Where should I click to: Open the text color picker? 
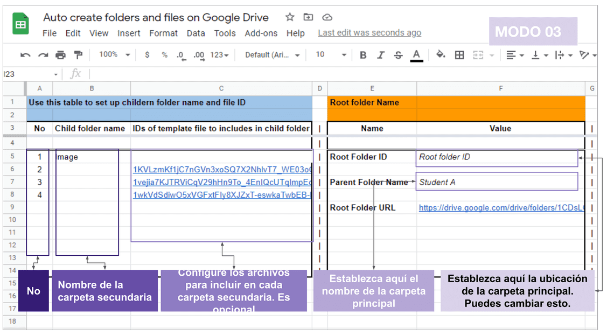point(416,55)
